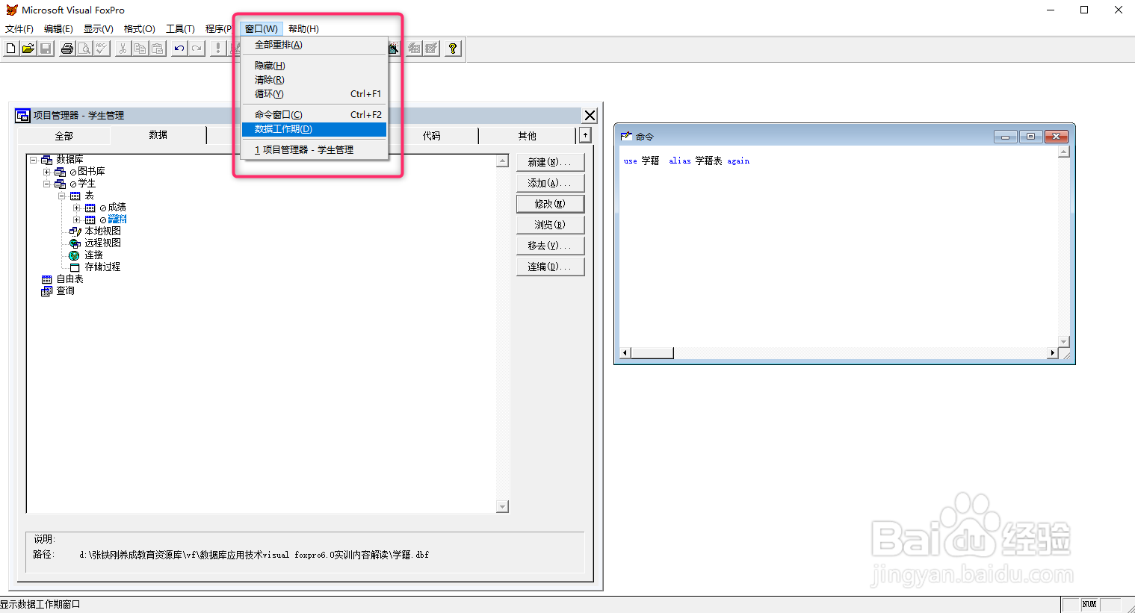Open the 帮助(H) menu
This screenshot has width=1135, height=613.
point(303,29)
